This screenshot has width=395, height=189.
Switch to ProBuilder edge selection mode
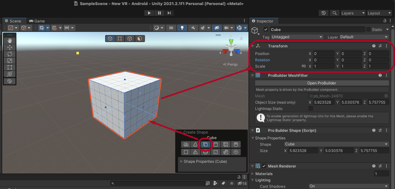coord(129,39)
